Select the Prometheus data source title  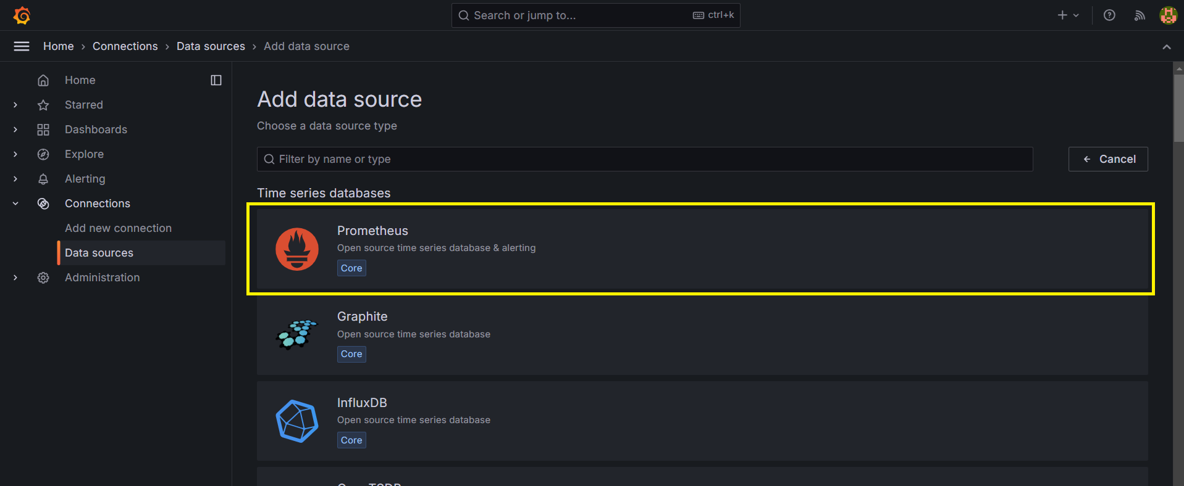pos(372,231)
